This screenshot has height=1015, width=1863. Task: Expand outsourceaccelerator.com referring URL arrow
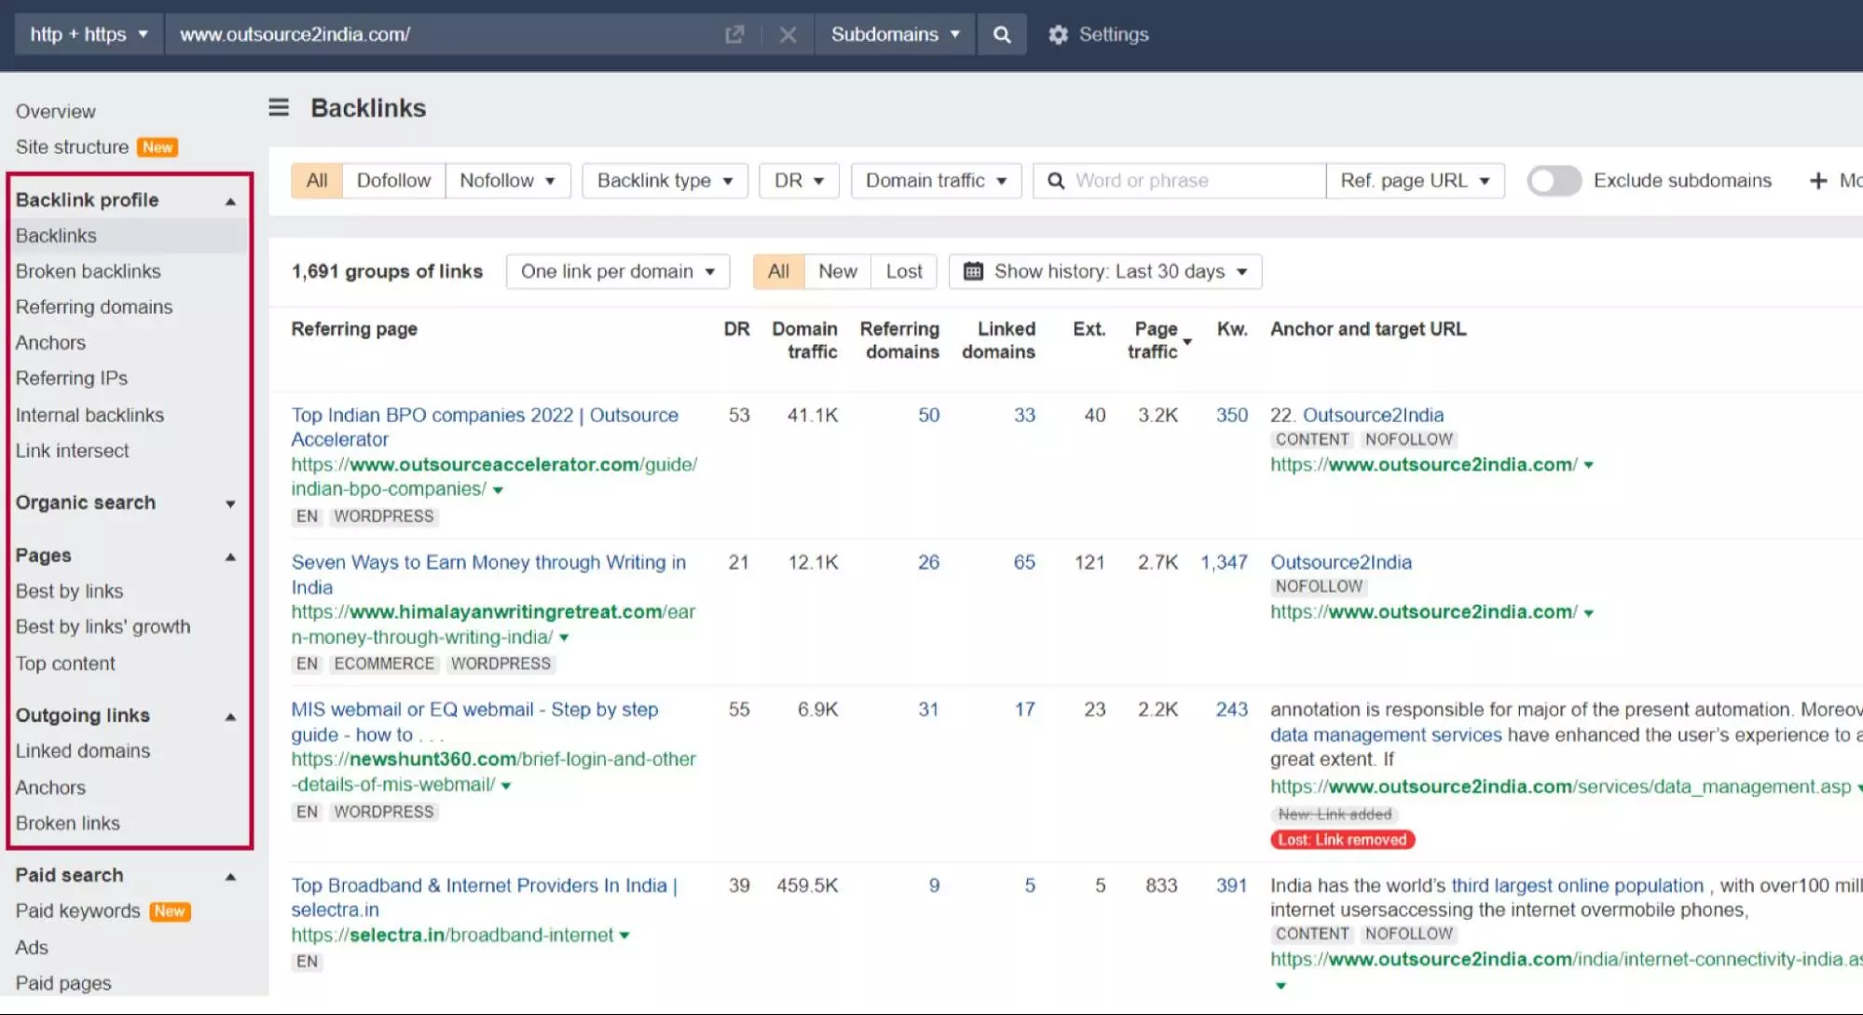(x=498, y=490)
